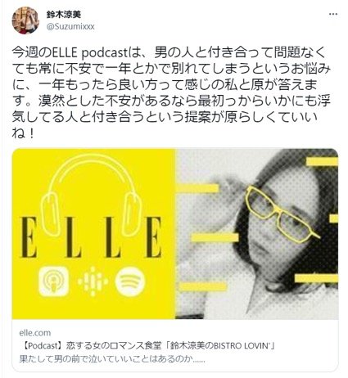Open the elle.com domain link
The width and height of the screenshot is (348, 378).
(35, 333)
